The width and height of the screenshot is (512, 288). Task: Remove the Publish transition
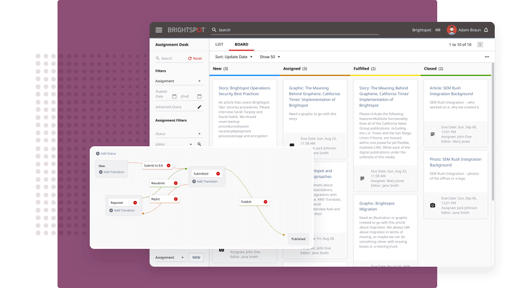click(x=265, y=202)
